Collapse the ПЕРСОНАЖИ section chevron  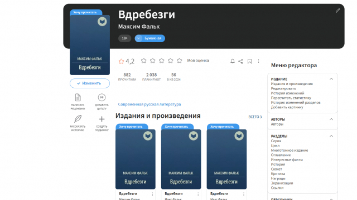331,199
